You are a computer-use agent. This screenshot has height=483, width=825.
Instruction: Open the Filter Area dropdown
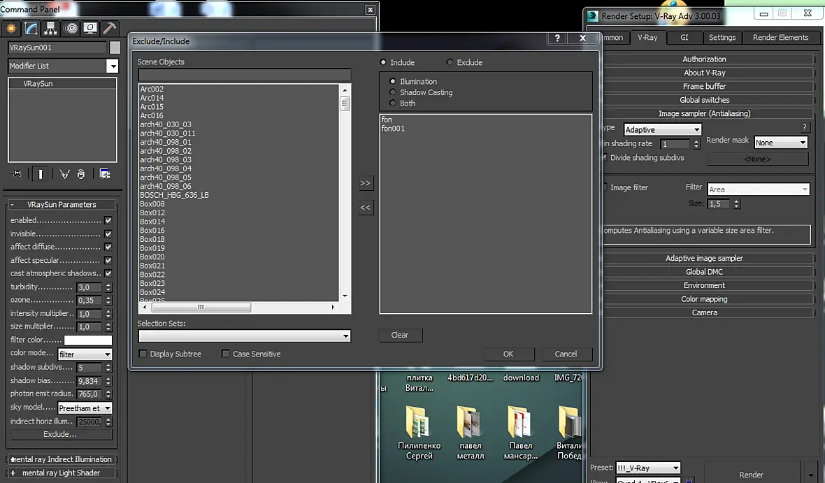[x=758, y=189]
